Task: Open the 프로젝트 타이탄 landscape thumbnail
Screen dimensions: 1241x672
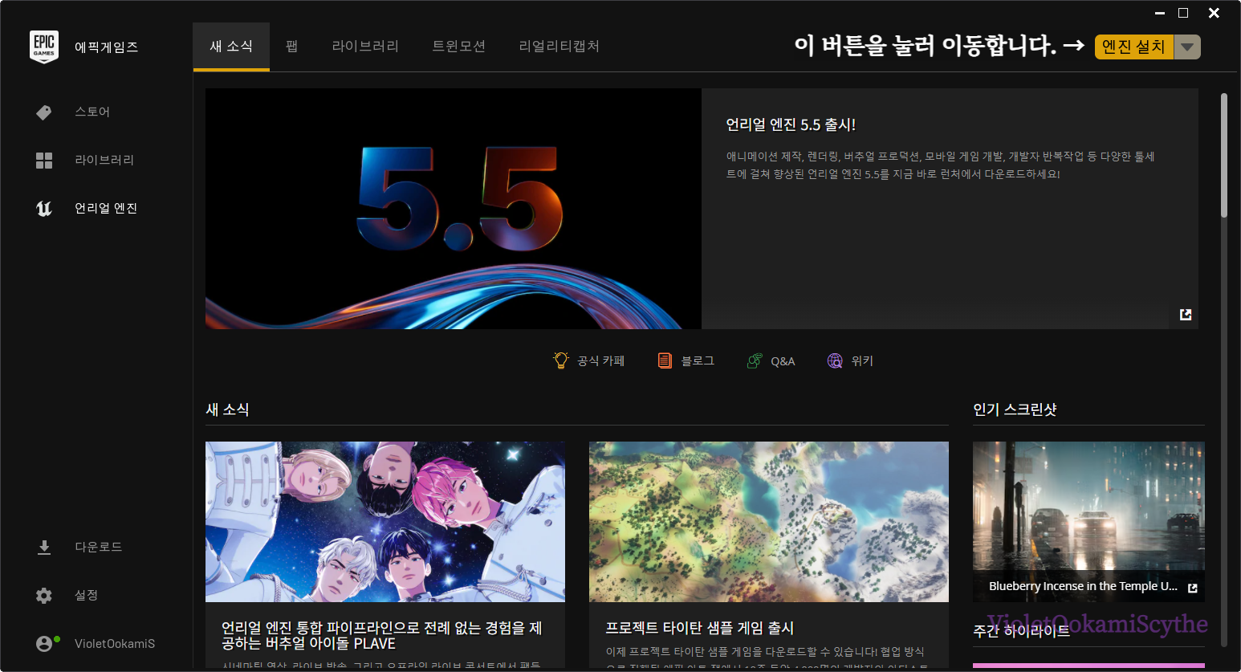Action: [769, 522]
